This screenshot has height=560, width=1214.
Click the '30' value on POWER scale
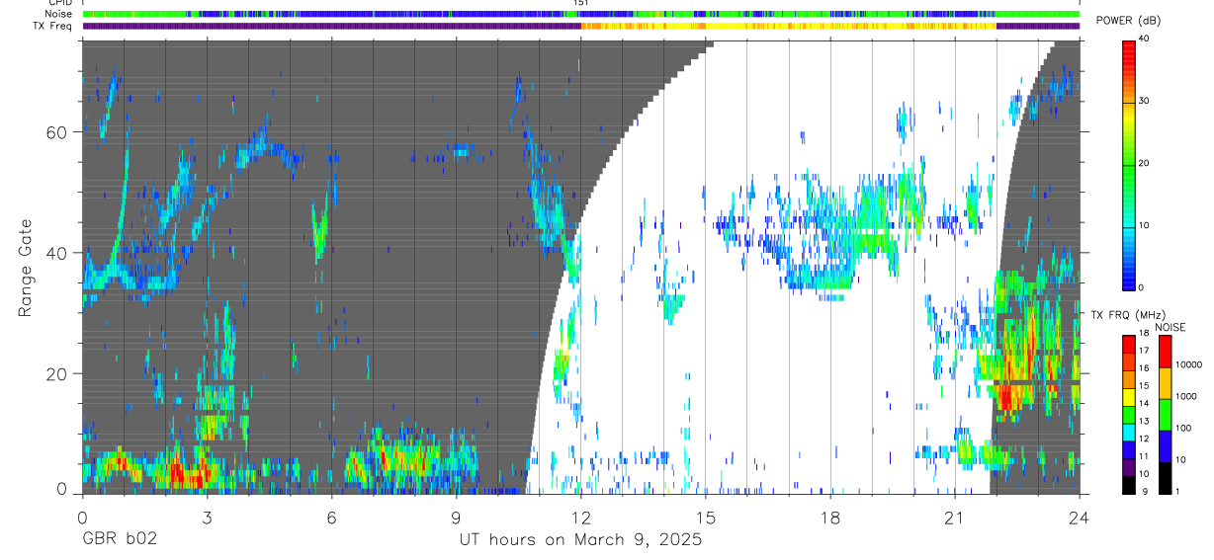point(1145,102)
